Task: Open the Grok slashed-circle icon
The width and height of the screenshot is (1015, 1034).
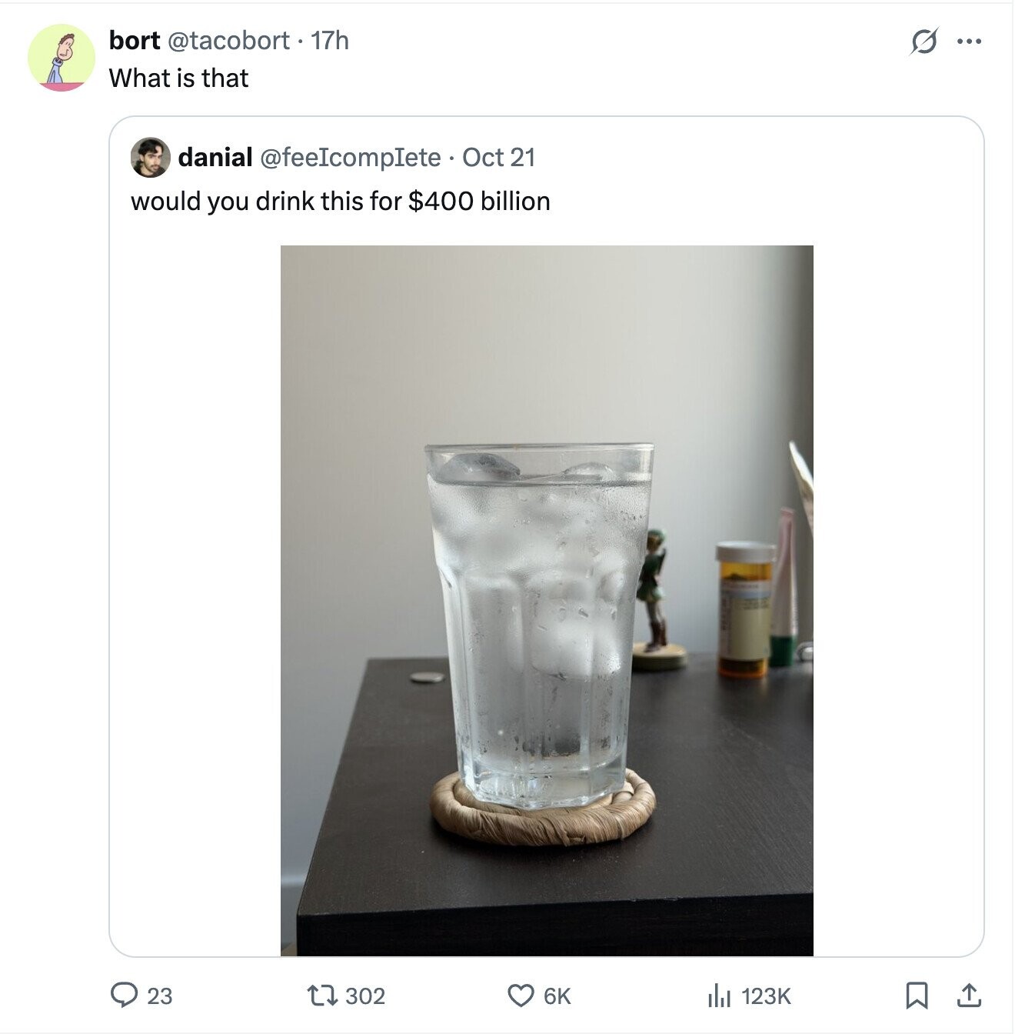Action: (923, 42)
